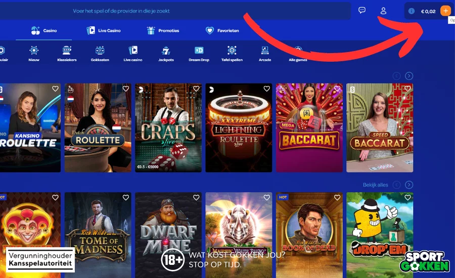
Task: Focus the game or provider search field
Action: pyautogui.click(x=175, y=11)
